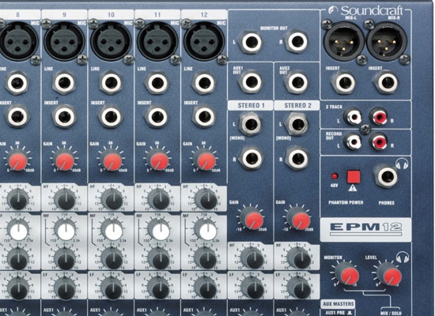Screen dimensions: 435x316
Task: Click the channel 10 INSERT jack
Action: [111, 116]
